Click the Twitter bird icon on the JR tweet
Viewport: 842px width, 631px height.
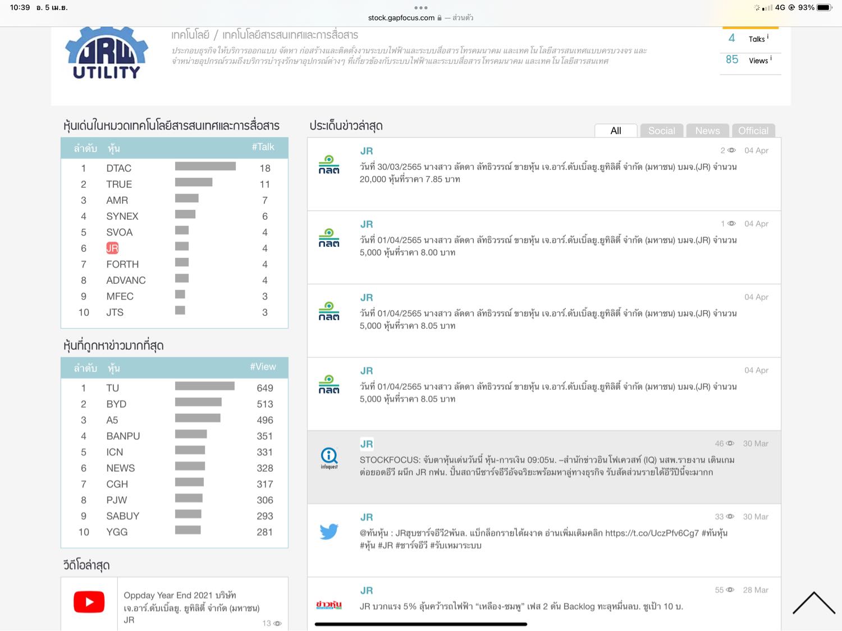point(329,531)
